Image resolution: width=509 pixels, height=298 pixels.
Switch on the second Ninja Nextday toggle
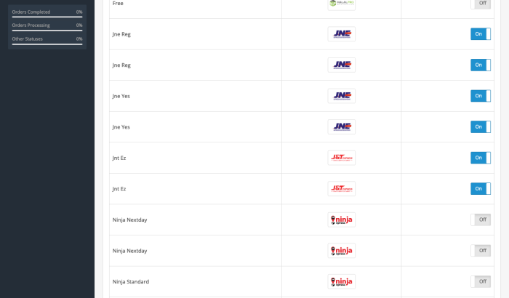[481, 251]
